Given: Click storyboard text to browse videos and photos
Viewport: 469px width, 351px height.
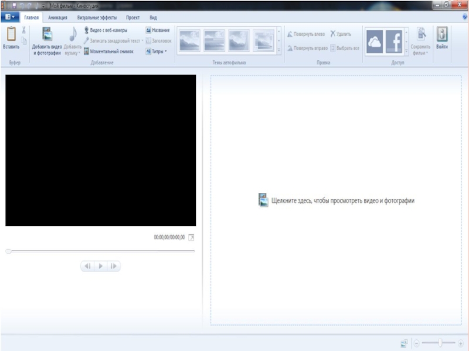Looking at the screenshot, I should pyautogui.click(x=342, y=201).
